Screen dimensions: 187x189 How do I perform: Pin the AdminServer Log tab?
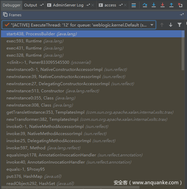coord(88,5)
